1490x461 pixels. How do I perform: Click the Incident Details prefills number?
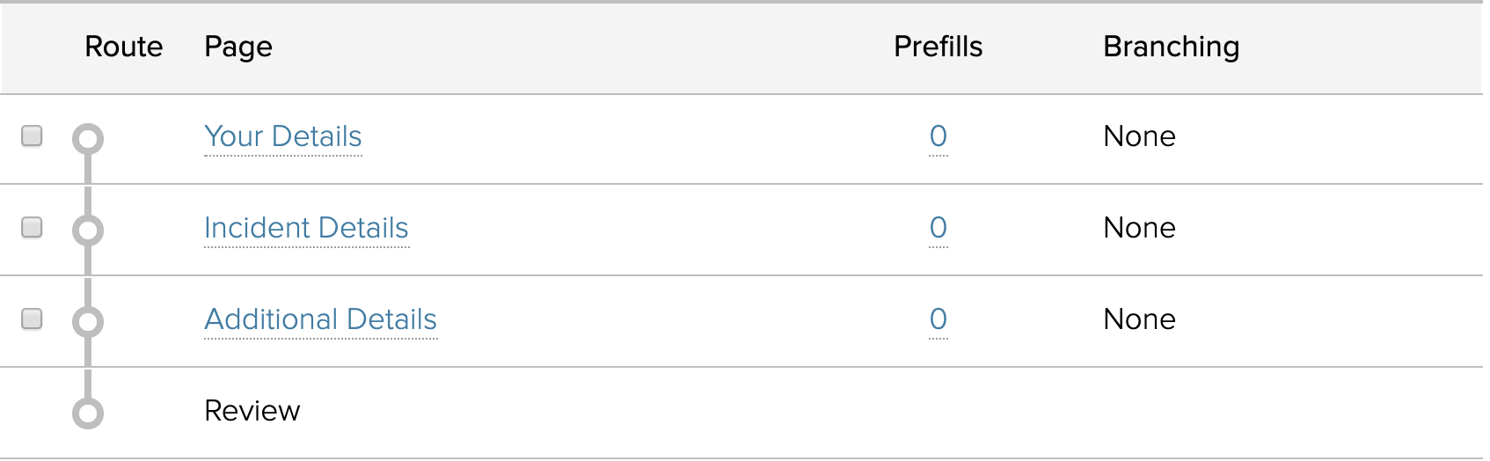click(x=938, y=228)
